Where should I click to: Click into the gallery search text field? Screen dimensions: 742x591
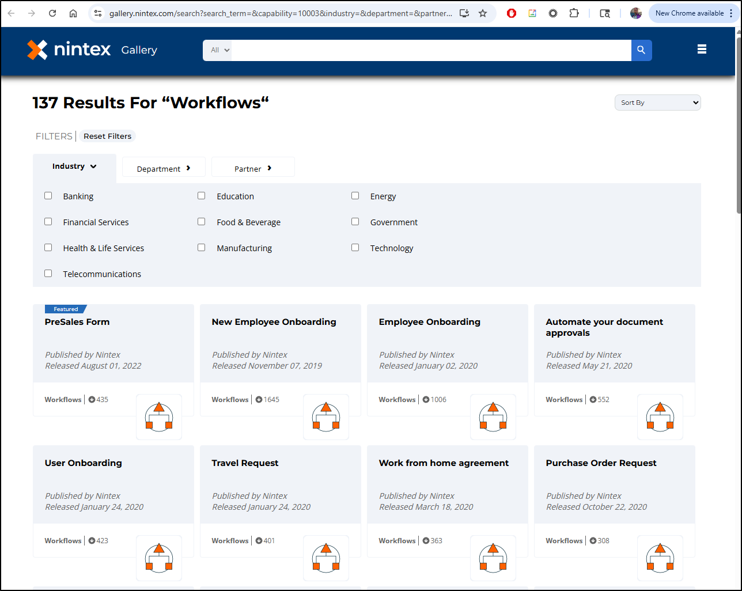click(431, 50)
